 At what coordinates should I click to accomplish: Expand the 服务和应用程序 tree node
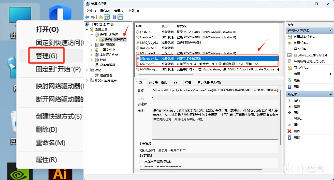pos(87,80)
